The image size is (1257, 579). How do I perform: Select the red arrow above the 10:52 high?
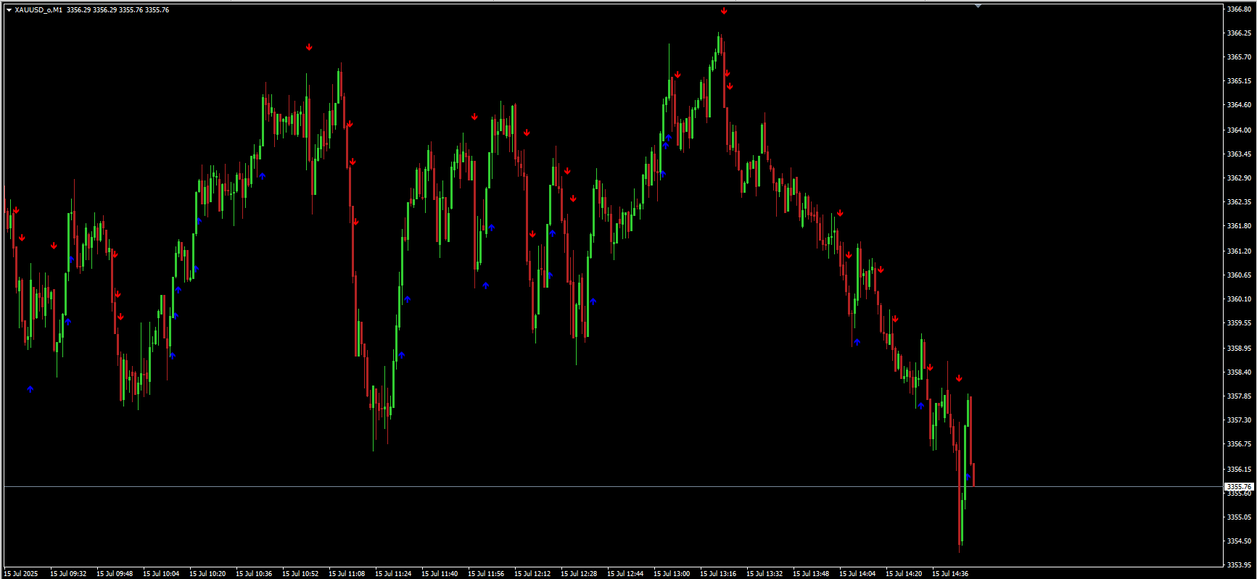click(x=309, y=47)
